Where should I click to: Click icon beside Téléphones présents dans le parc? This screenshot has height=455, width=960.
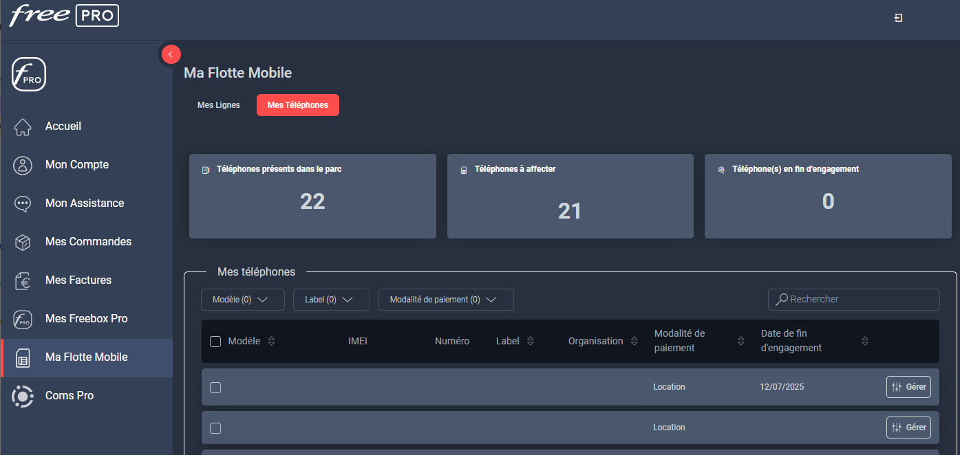pos(206,170)
